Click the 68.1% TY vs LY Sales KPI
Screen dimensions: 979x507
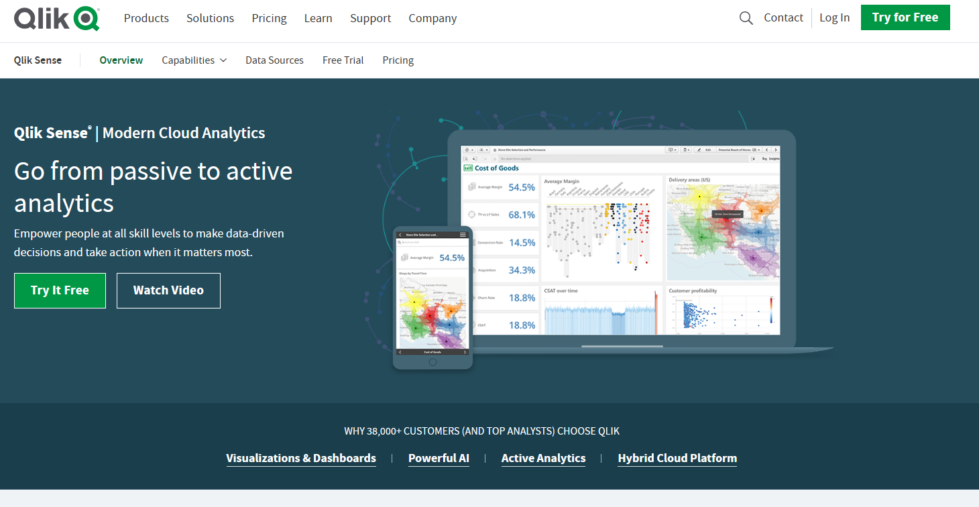tap(500, 215)
